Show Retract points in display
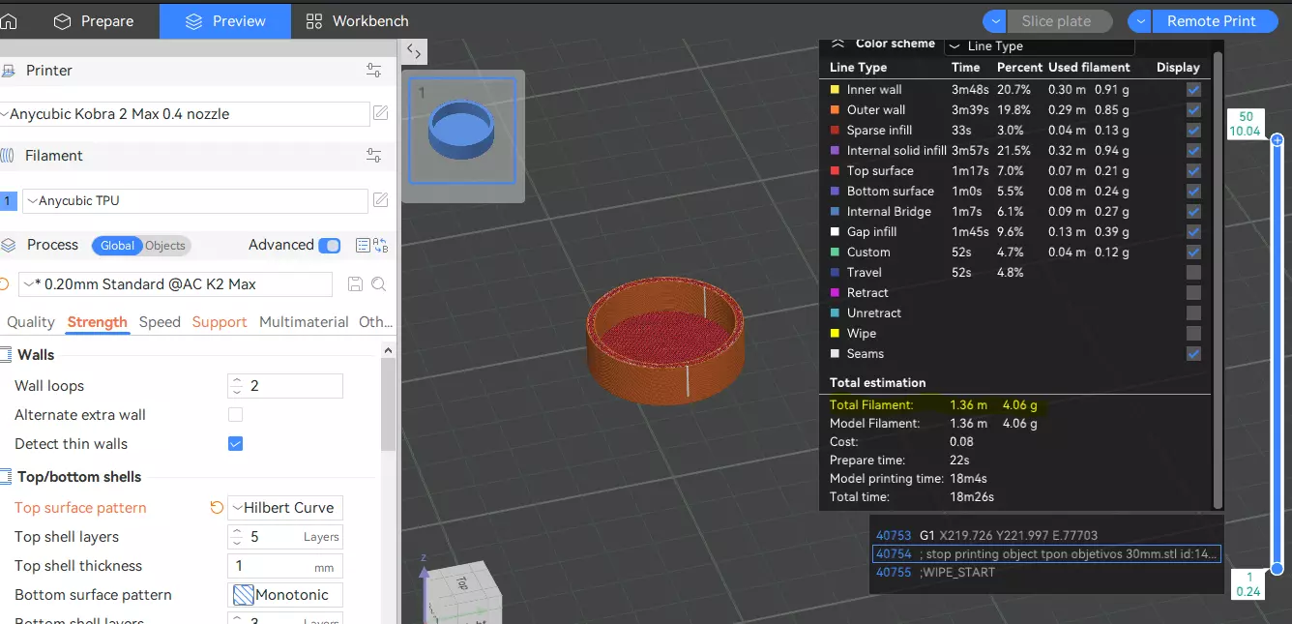Screen dimensions: 1292x624 (1193, 292)
